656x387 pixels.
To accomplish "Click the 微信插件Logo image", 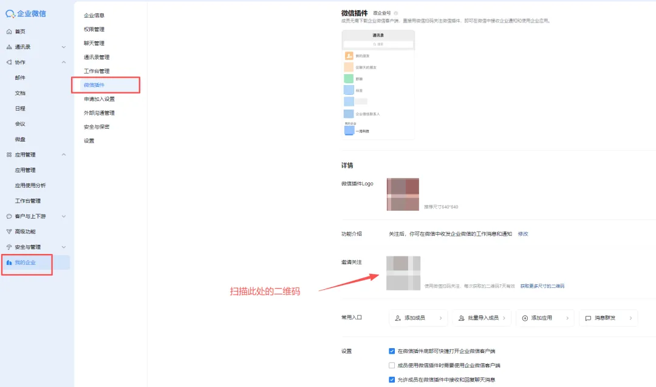I will (x=403, y=194).
